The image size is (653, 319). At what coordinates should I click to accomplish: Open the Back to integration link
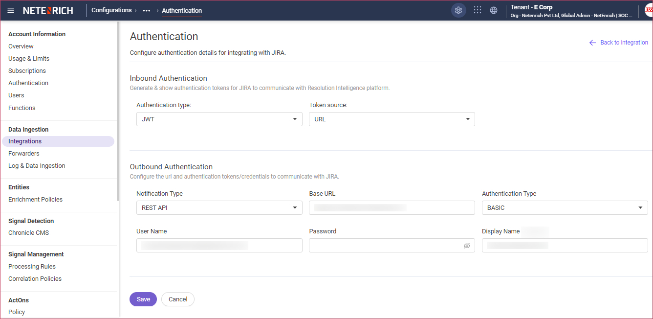pyautogui.click(x=624, y=42)
